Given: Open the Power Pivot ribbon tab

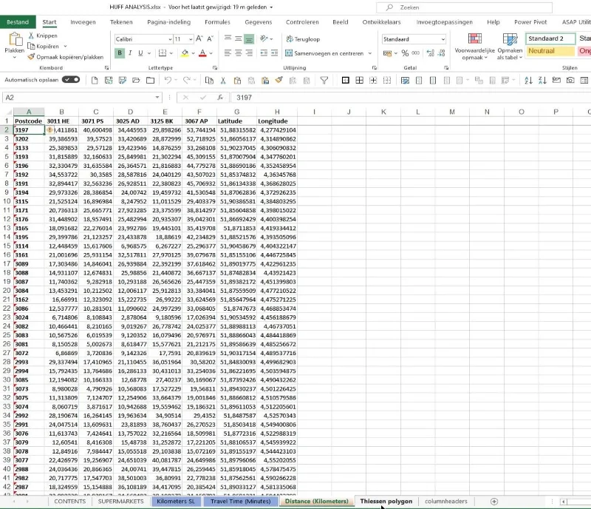Looking at the screenshot, I should pyautogui.click(x=530, y=22).
